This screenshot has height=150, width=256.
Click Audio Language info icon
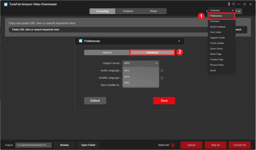[x=162, y=71]
